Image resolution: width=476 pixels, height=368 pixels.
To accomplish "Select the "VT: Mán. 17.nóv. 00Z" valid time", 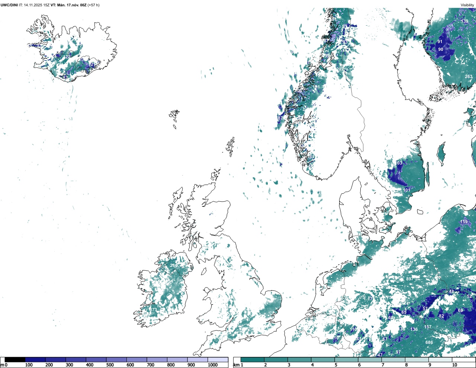I will click(68, 5).
